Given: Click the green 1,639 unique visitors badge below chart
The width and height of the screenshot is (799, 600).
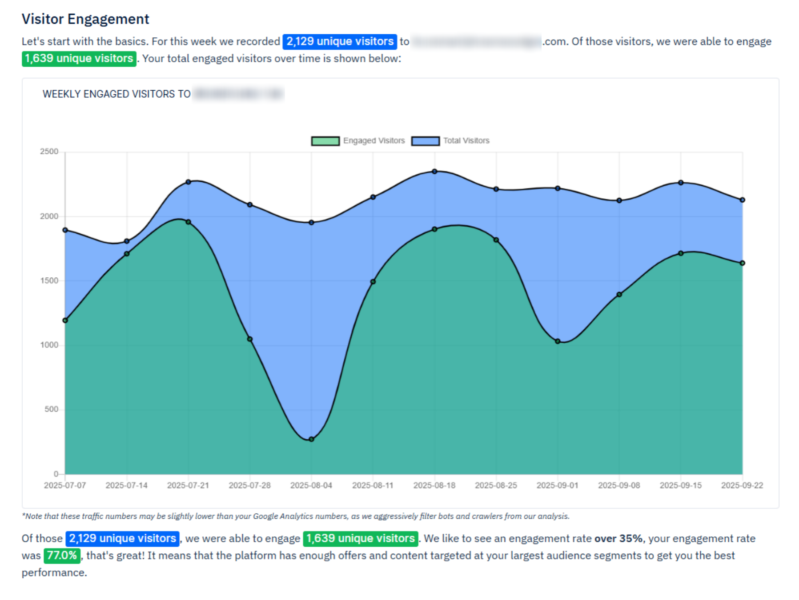Looking at the screenshot, I should (360, 539).
